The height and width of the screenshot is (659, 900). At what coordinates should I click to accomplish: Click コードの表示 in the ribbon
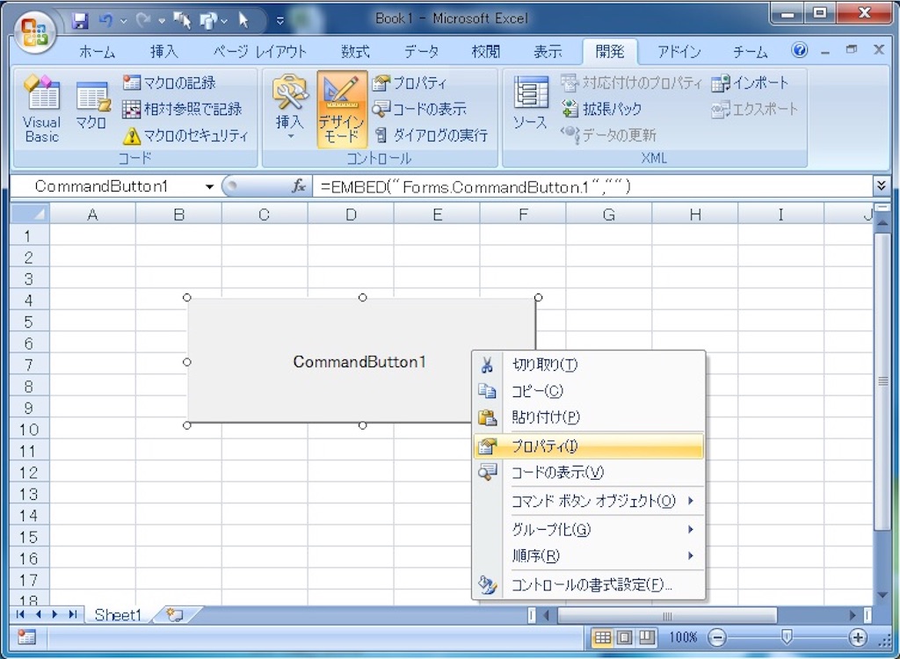tap(419, 108)
